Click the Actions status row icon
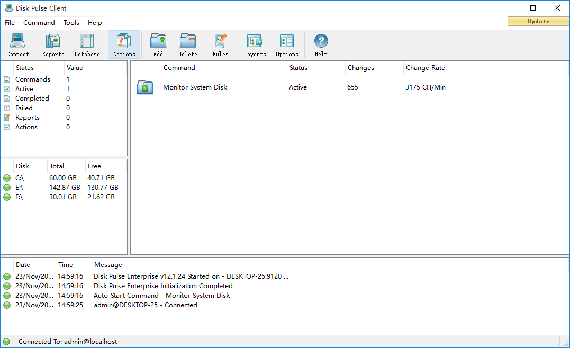The width and height of the screenshot is (570, 348). [x=7, y=127]
